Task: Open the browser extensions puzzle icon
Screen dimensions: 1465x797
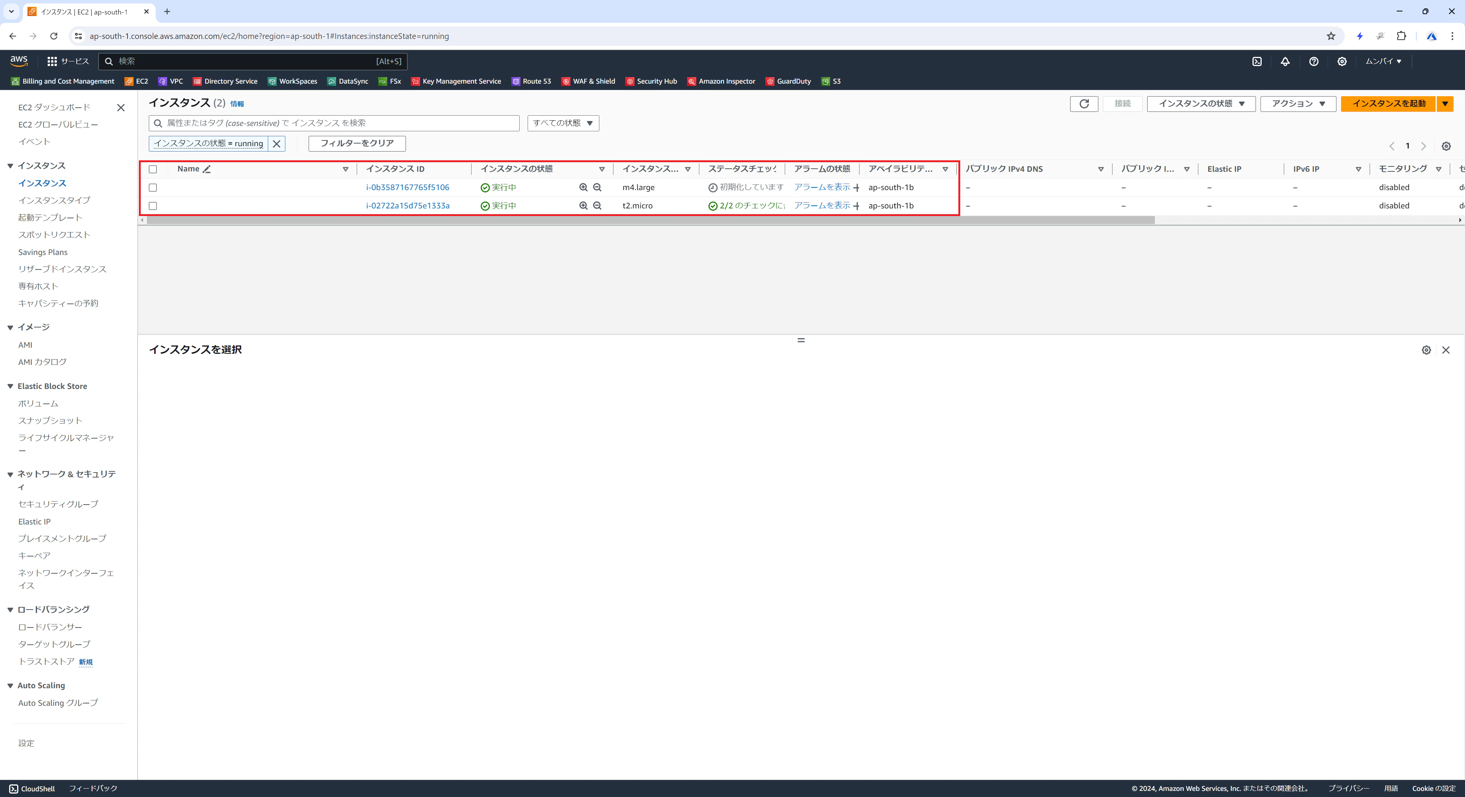Action: click(1401, 36)
